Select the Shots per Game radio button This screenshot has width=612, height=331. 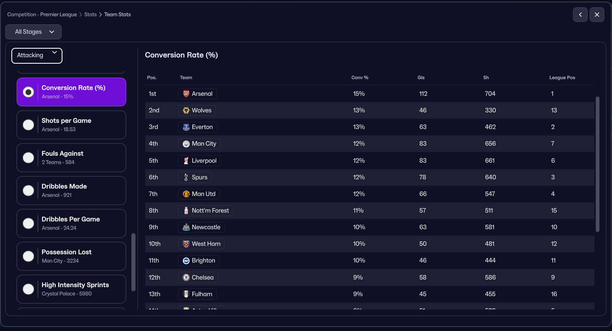tap(28, 125)
